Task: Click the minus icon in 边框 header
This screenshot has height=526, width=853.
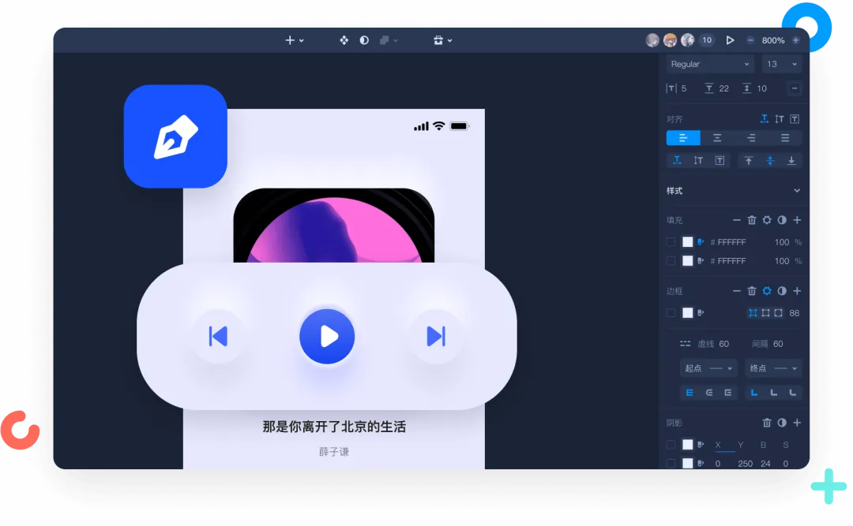Action: pos(737,291)
